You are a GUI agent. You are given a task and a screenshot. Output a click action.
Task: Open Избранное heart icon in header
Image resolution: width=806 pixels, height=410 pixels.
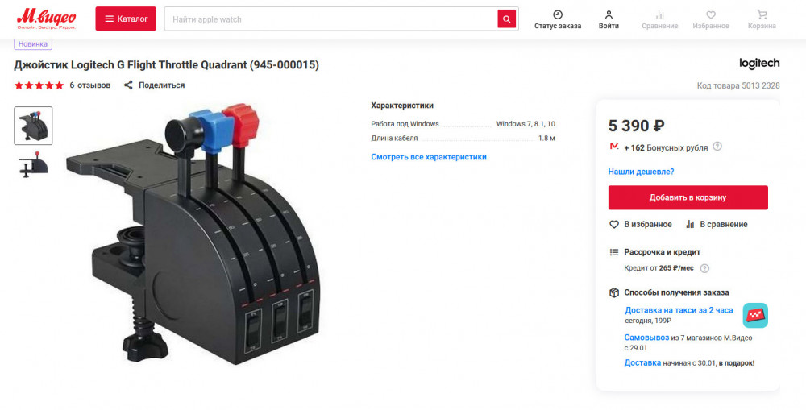coord(710,14)
